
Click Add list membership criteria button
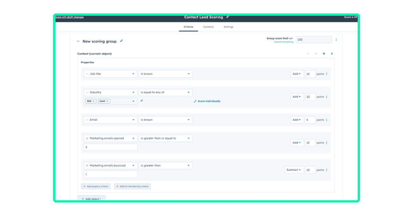click(133, 186)
